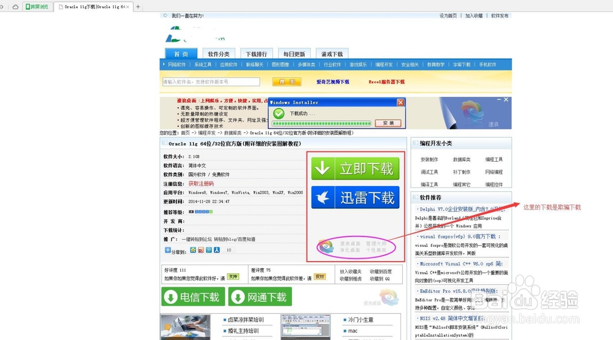613x340 pixels.
Task: Share via the blue Tencent Weibo icon
Action: 209,250
